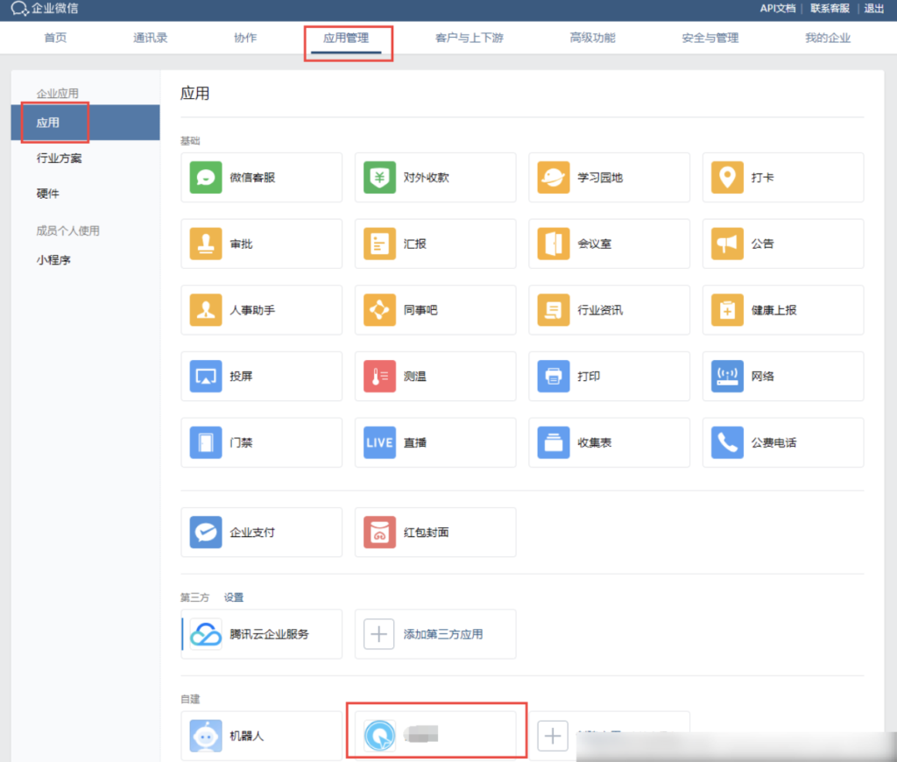The width and height of the screenshot is (897, 762).
Task: Open the 健康上报 health report app
Action: point(782,310)
